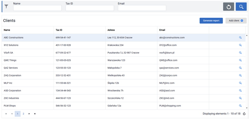Refresh the table using bottom-right reload icon

[x=244, y=114]
